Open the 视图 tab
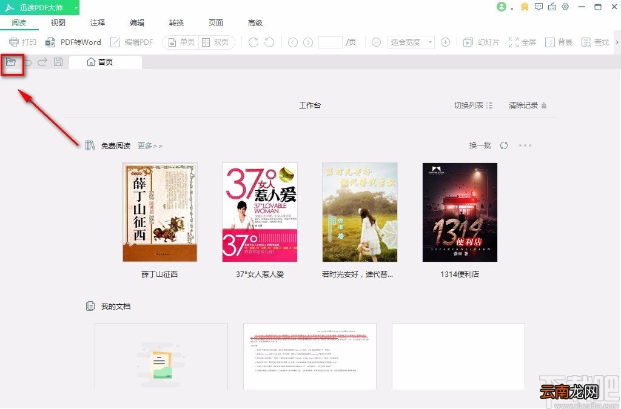621x409 pixels. [x=58, y=22]
